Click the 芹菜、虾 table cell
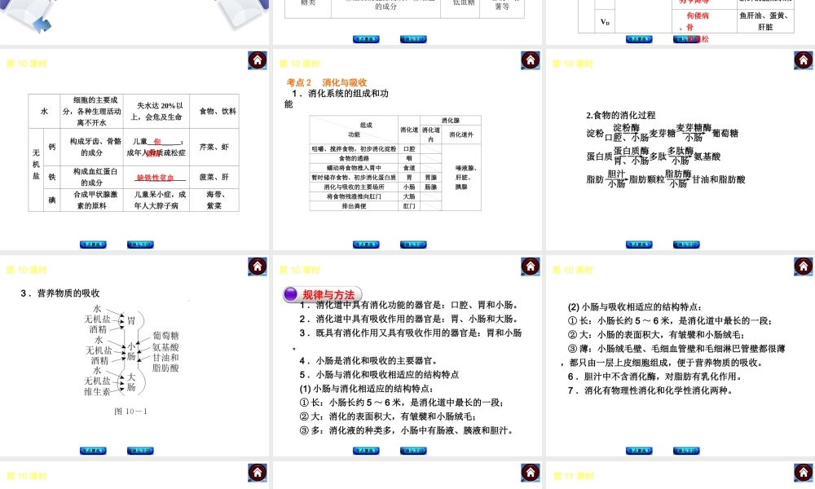Screen dimensions: 815x489 [x=214, y=147]
